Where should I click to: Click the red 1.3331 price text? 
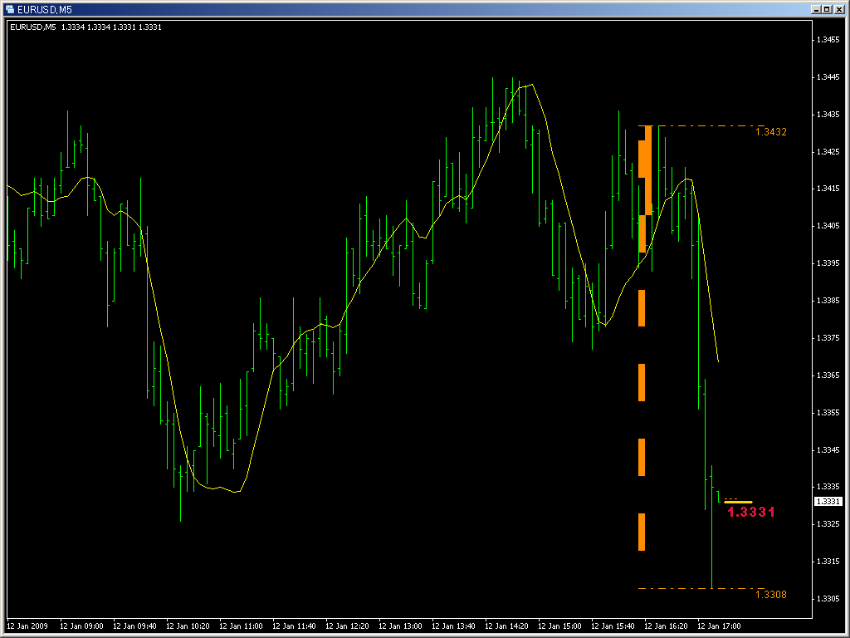click(x=750, y=512)
